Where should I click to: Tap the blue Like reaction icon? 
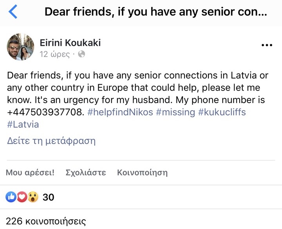click(x=11, y=197)
